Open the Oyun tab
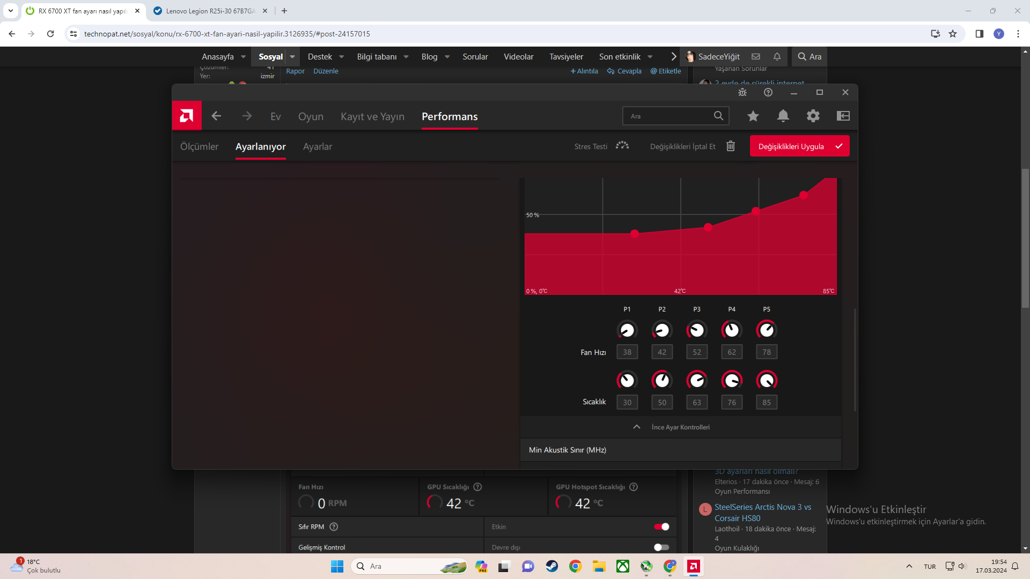The image size is (1030, 579). (311, 116)
